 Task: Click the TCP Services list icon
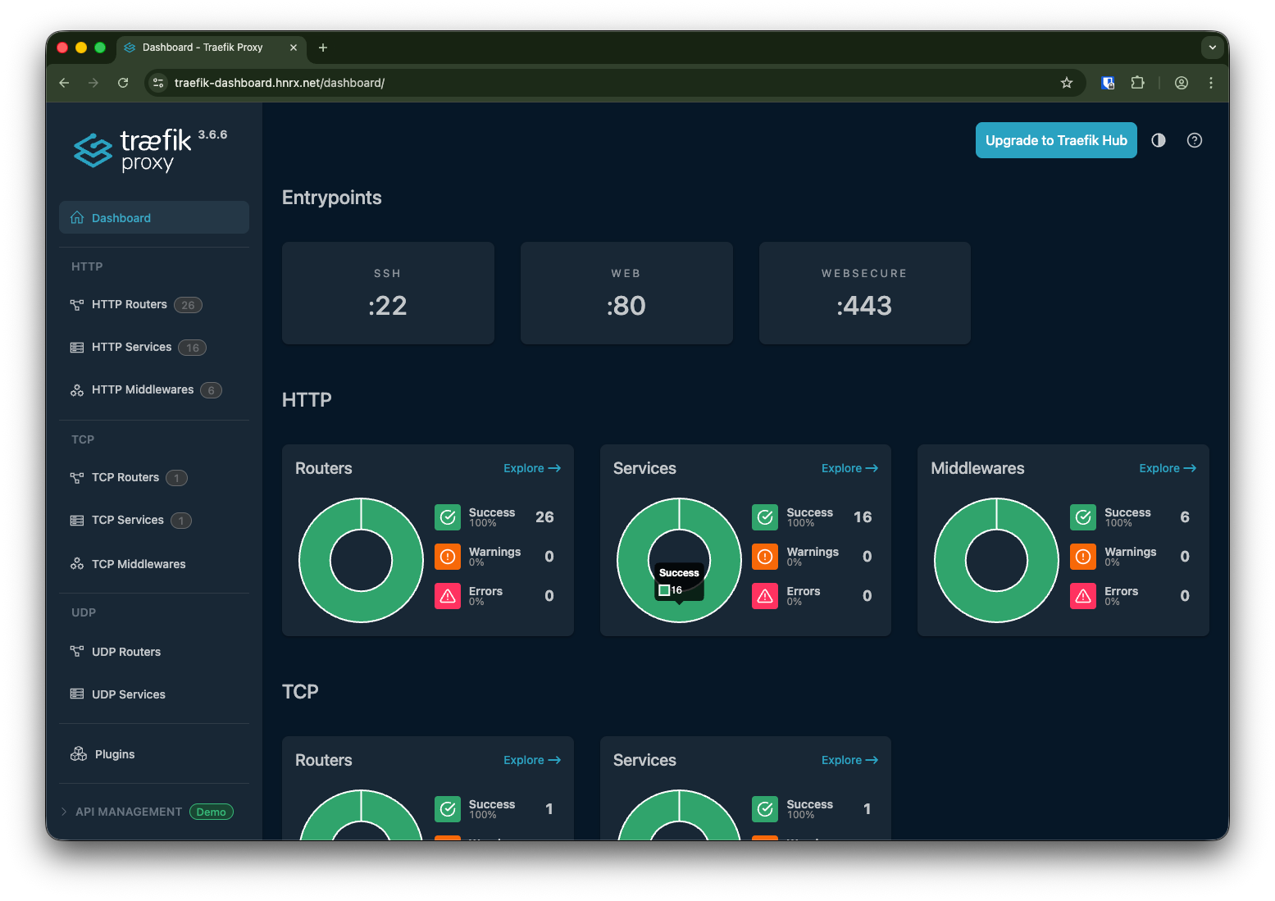click(77, 521)
